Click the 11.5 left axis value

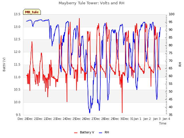17,64
